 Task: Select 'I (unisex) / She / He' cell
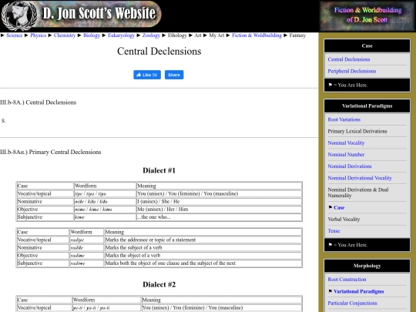(x=219, y=201)
